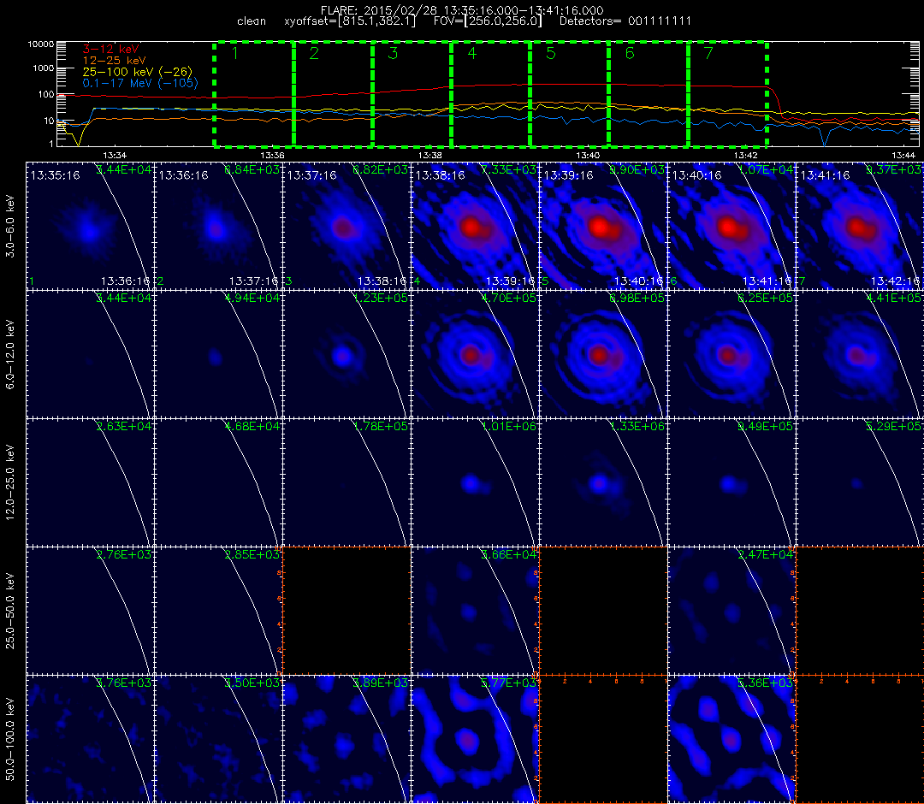Image resolution: width=924 pixels, height=804 pixels.
Task: Click the '10000' y-axis label
Action: click(x=41, y=44)
